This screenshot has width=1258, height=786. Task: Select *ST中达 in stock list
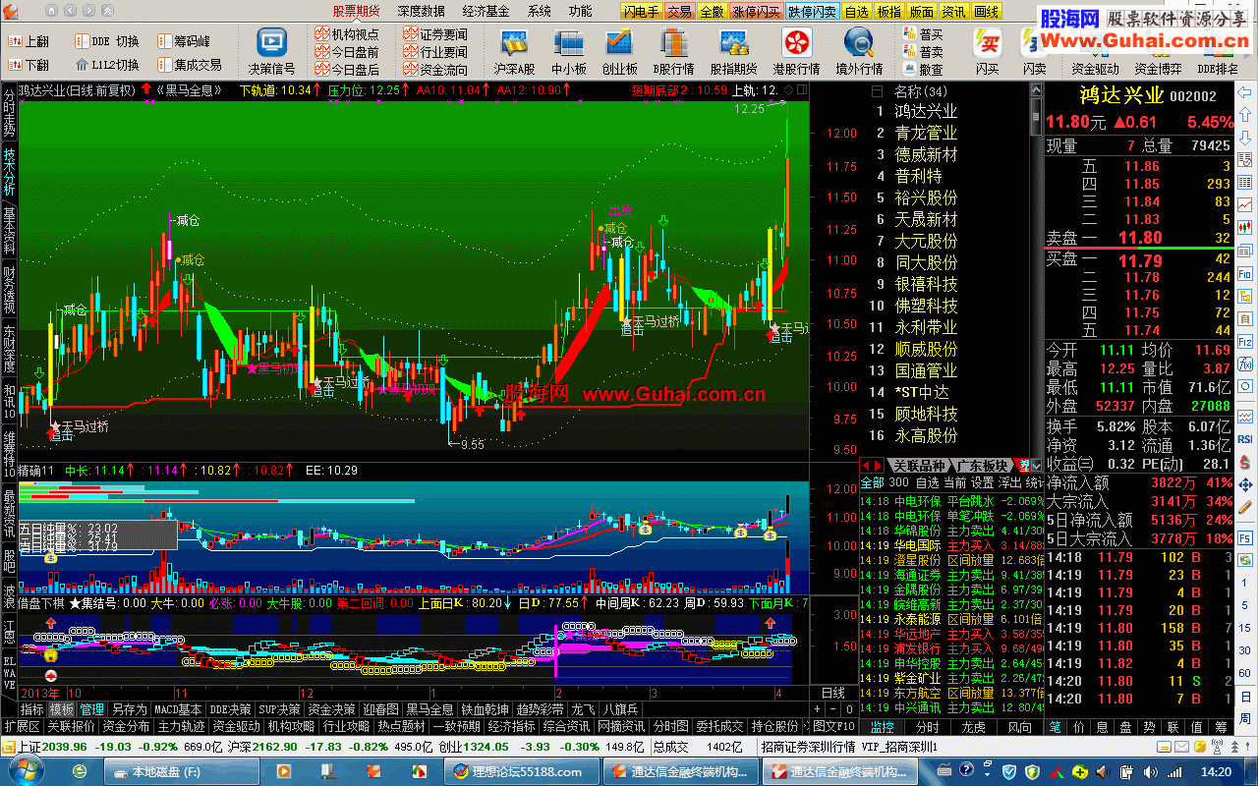point(920,392)
